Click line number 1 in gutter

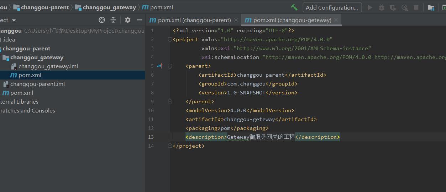[152, 31]
